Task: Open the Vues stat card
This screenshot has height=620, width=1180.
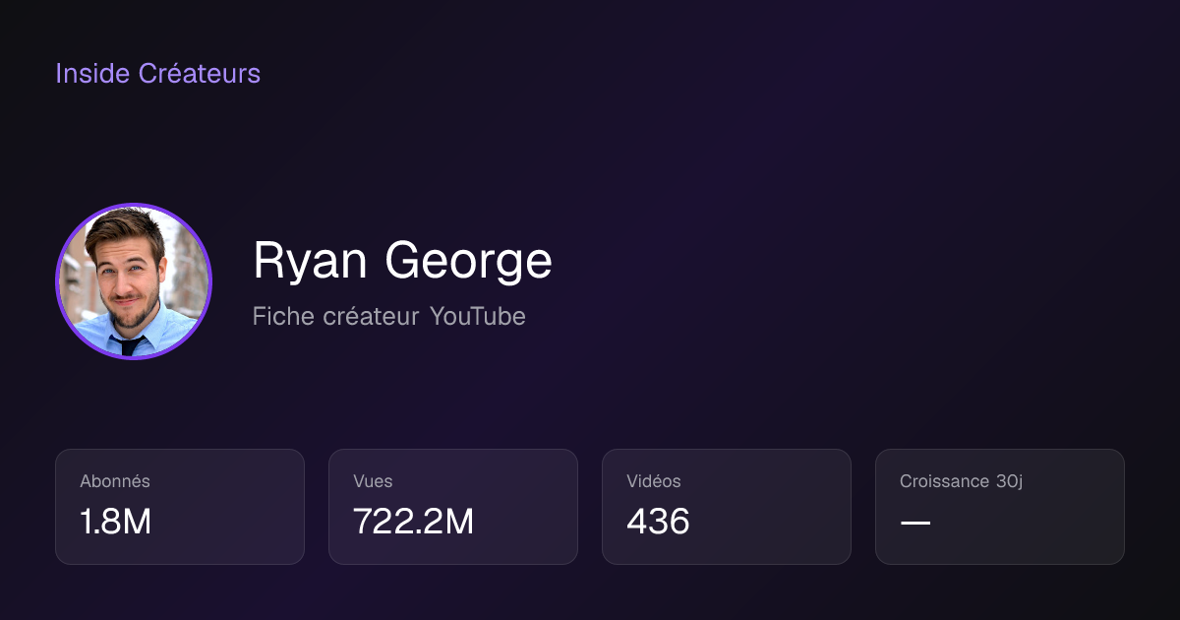Action: (453, 507)
